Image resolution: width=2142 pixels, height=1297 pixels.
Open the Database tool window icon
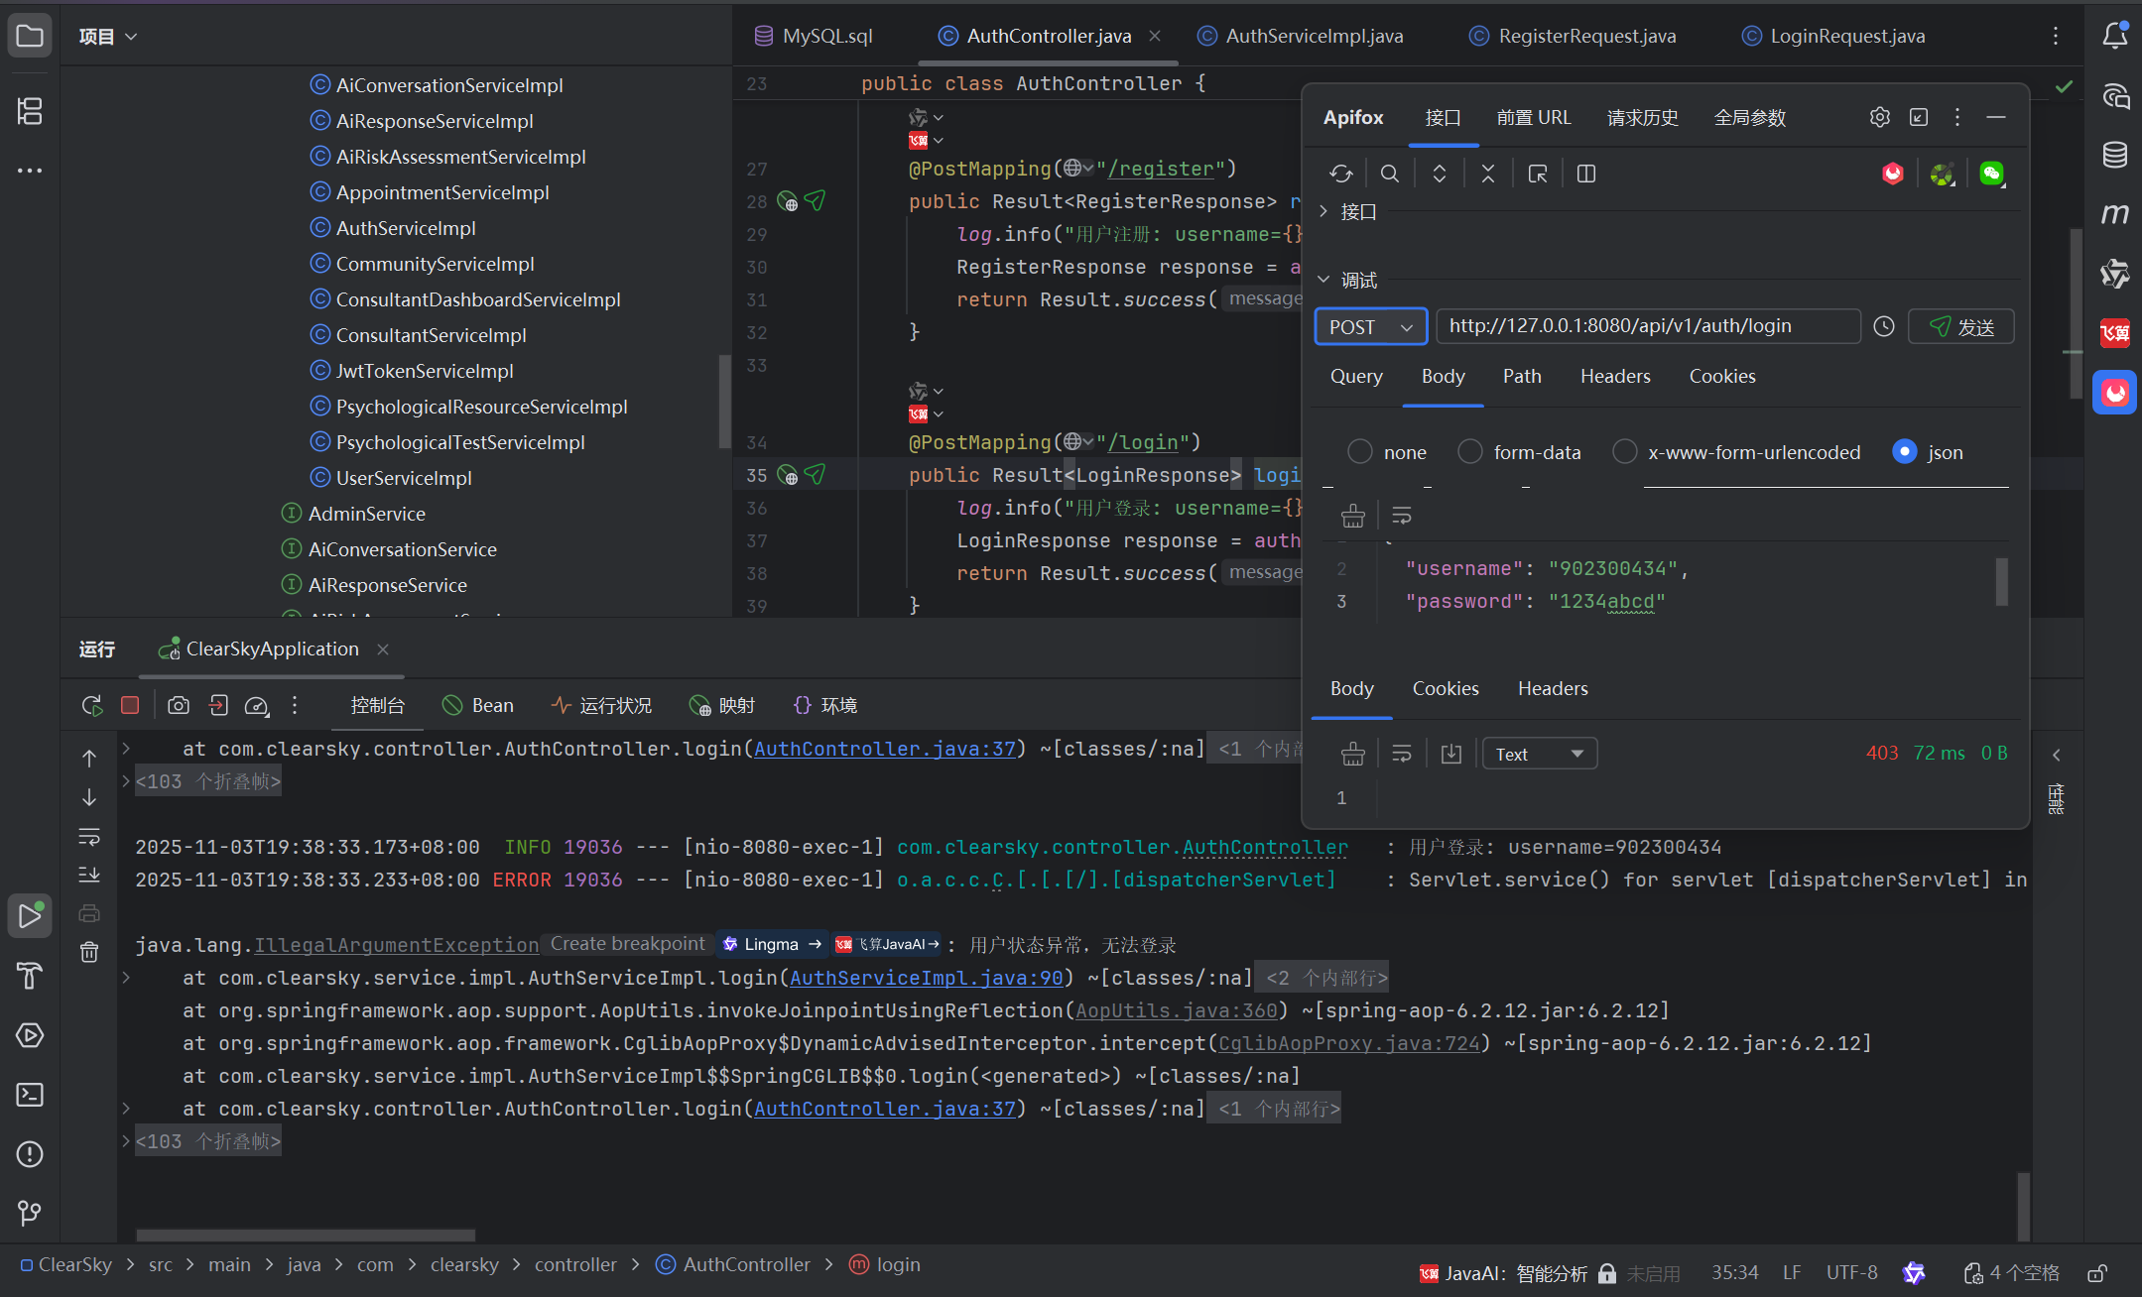[2114, 155]
